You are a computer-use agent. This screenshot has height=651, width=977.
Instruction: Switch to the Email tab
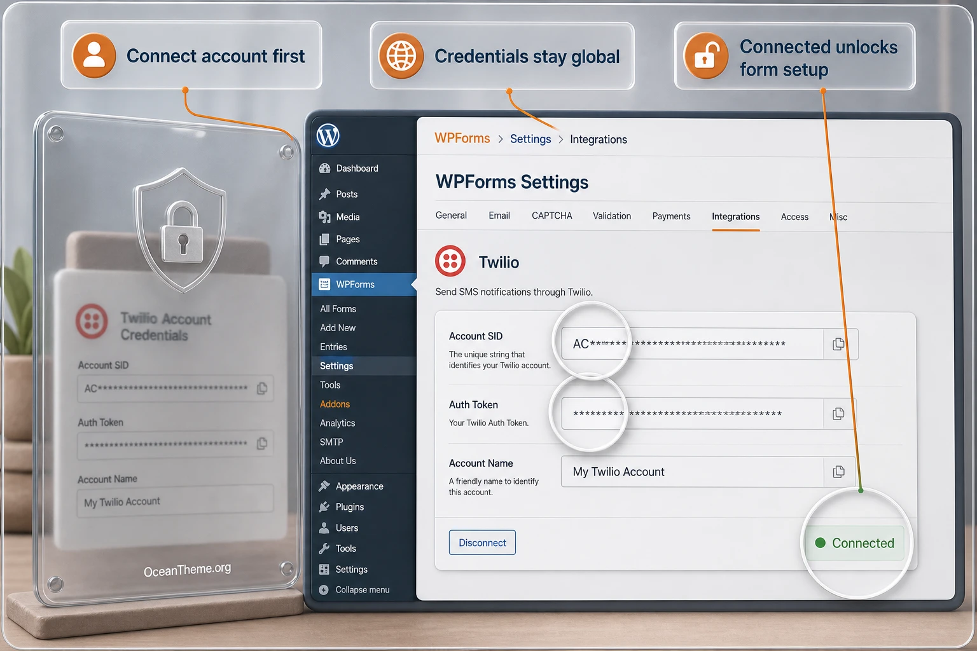coord(499,216)
